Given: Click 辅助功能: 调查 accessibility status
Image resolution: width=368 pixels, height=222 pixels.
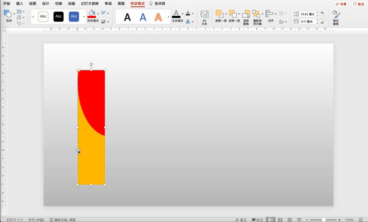Looking at the screenshot, I should [63, 220].
